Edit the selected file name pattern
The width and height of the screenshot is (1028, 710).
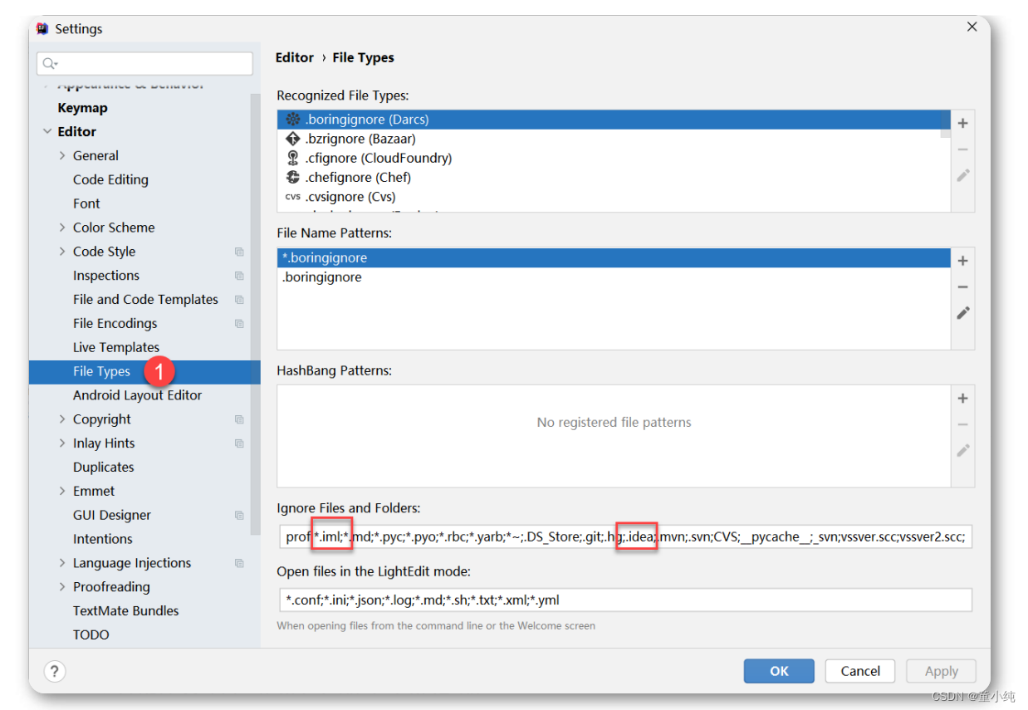[962, 313]
